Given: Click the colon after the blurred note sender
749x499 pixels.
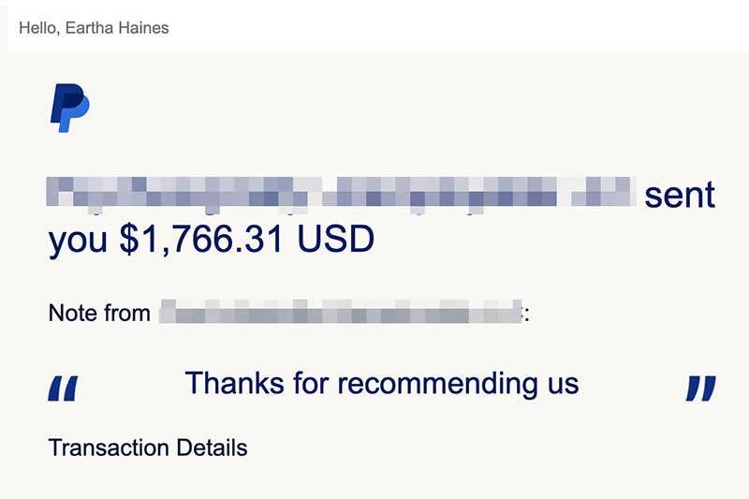Looking at the screenshot, I should click(526, 315).
